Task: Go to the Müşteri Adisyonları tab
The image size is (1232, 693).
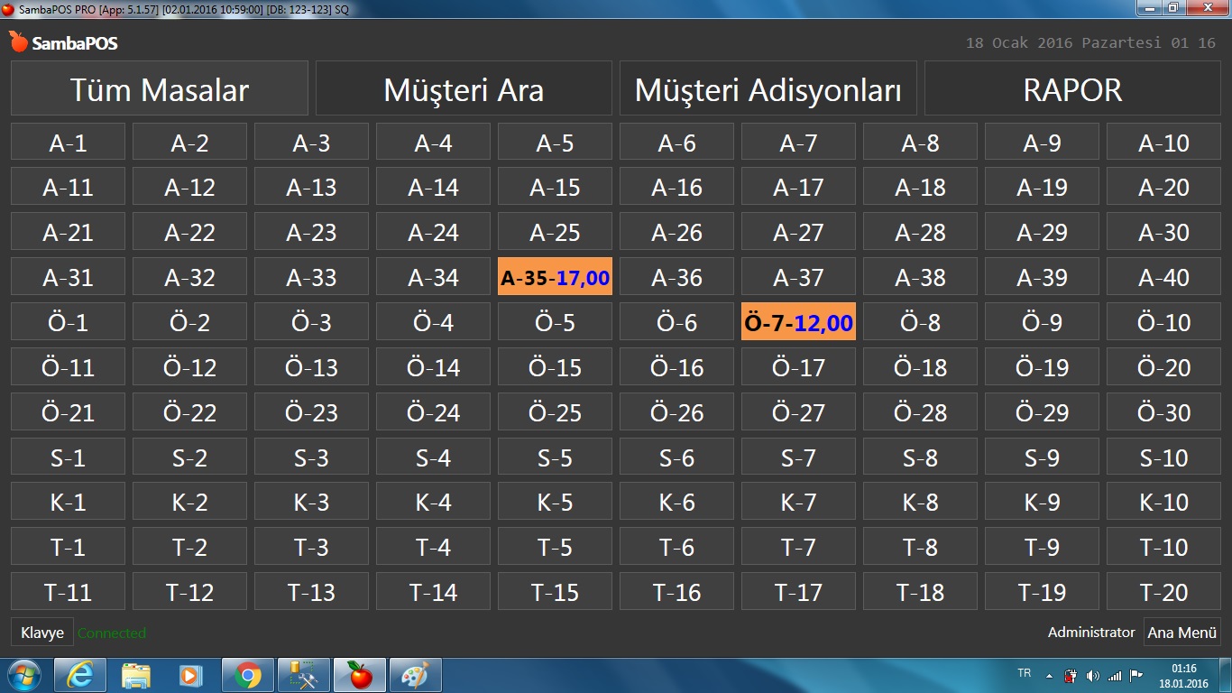Action: coord(768,89)
